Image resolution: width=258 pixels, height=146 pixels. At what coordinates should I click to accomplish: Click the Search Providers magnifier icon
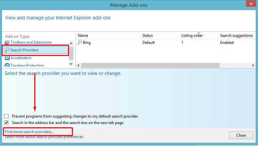point(7,50)
